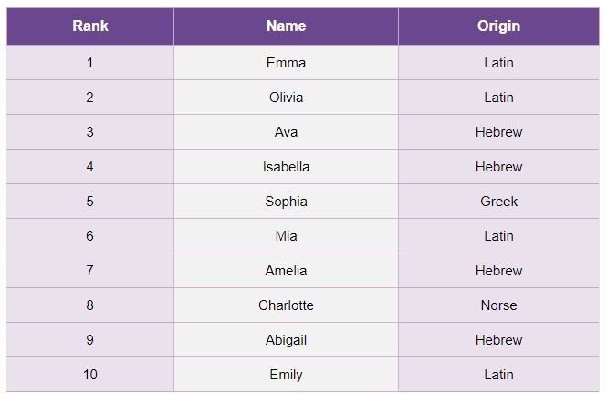Select rank number 10 cell

pos(89,375)
